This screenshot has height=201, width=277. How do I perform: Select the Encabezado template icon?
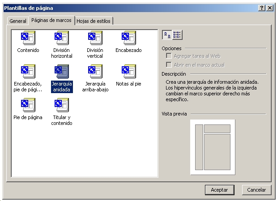click(x=129, y=38)
